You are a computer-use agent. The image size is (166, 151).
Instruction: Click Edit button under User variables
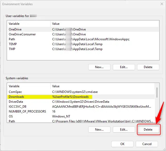(x=124, y=67)
